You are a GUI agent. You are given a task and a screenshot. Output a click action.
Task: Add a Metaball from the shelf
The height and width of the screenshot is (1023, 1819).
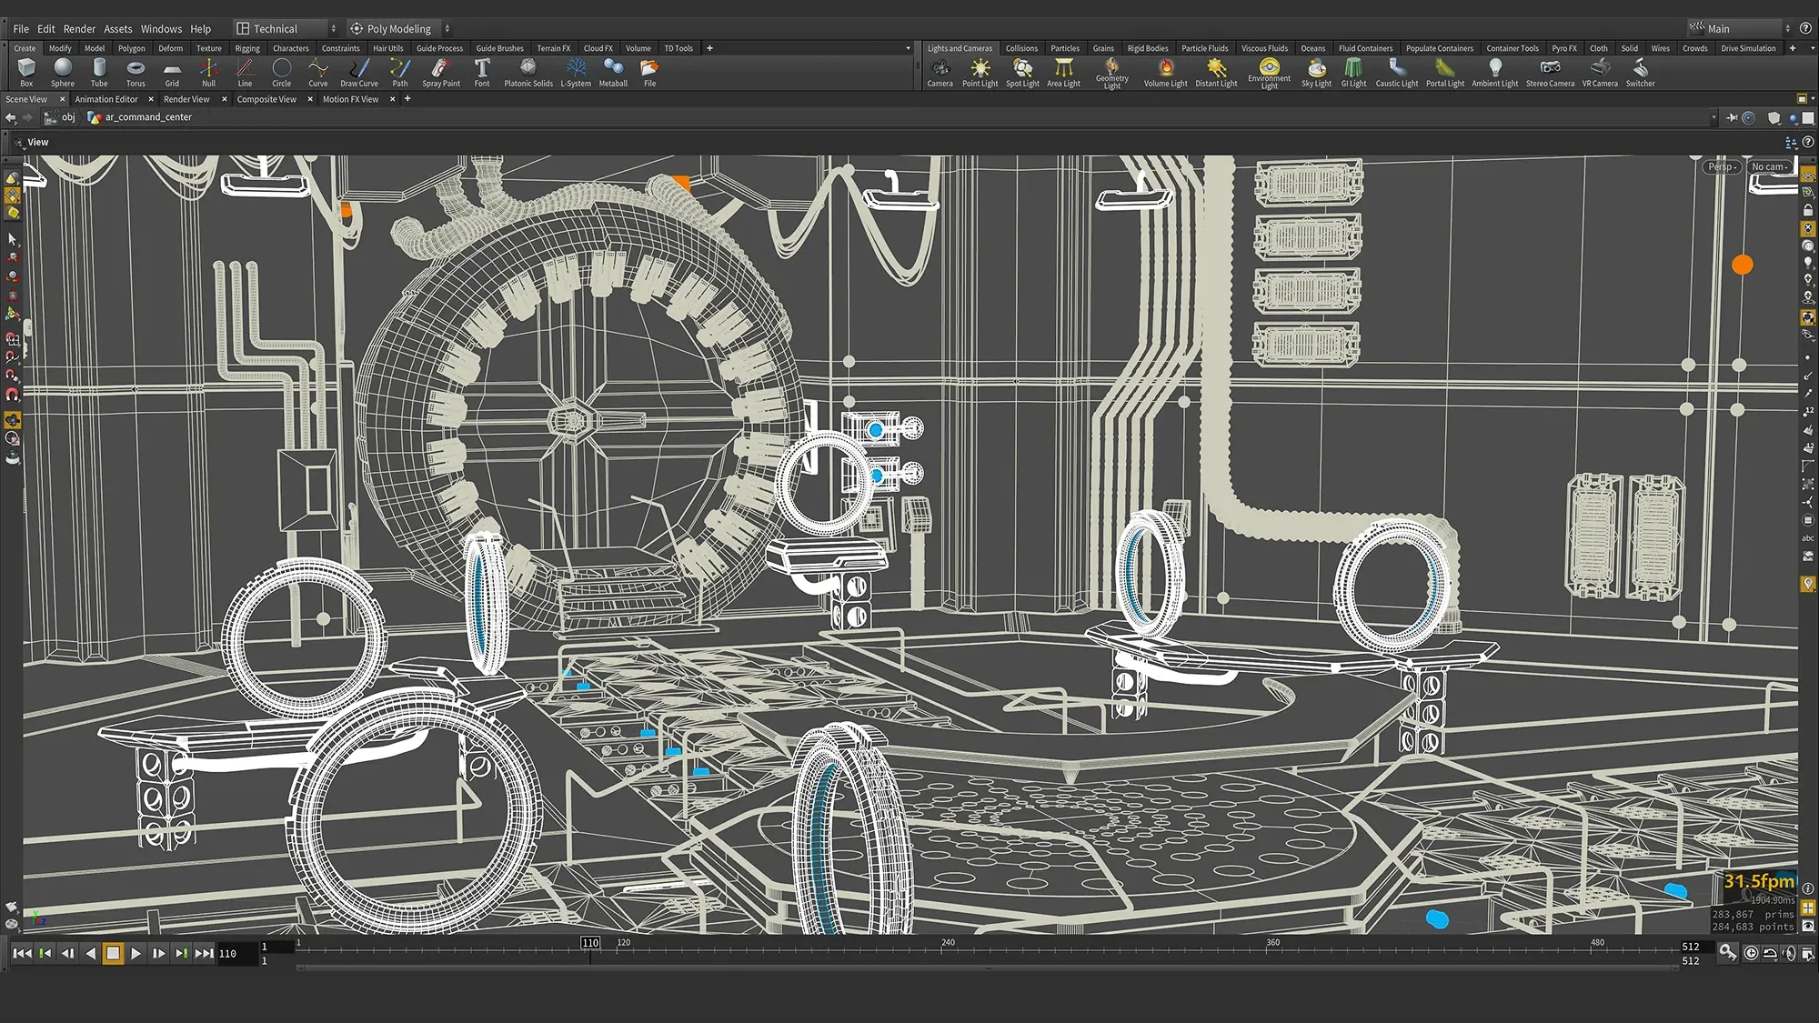[613, 72]
